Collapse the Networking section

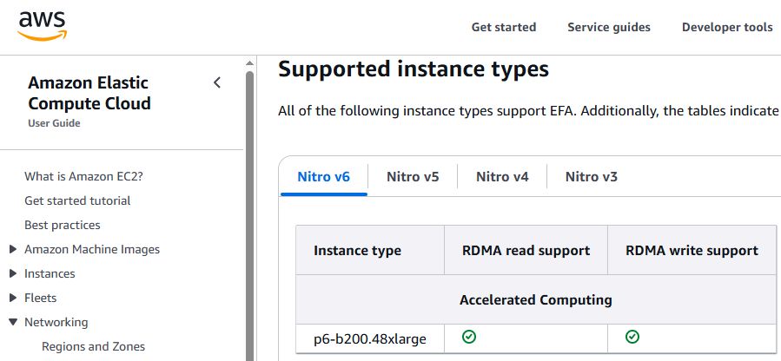tap(13, 322)
